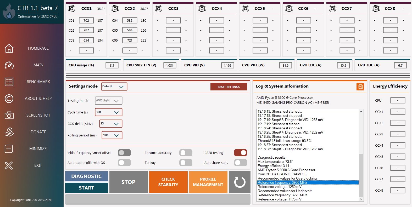Image resolution: width=412 pixels, height=207 pixels.
Task: Open PROFILE MANAGEMENT button
Action: tap(208, 182)
